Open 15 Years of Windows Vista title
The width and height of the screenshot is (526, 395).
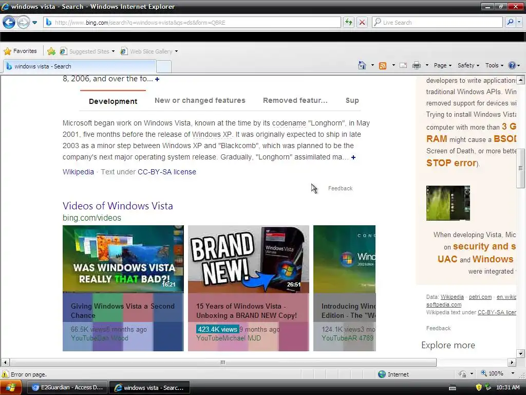point(247,311)
